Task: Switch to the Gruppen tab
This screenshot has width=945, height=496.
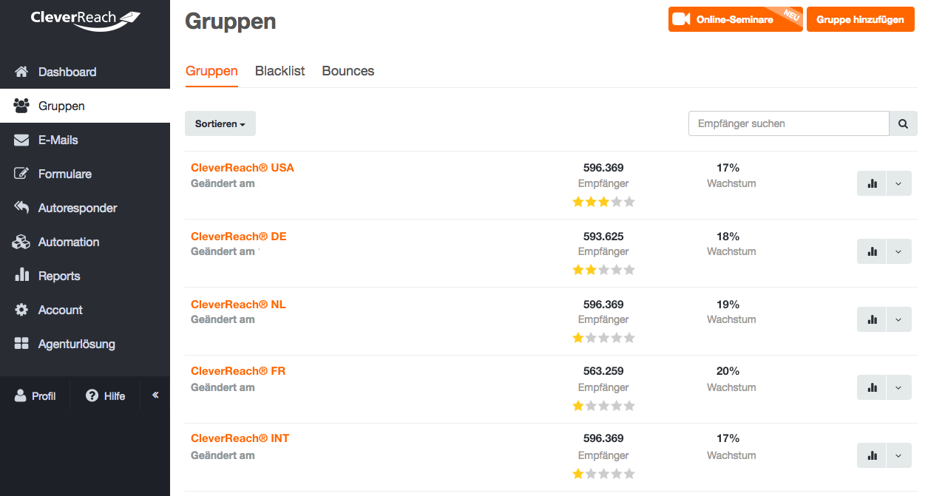Action: click(x=211, y=71)
